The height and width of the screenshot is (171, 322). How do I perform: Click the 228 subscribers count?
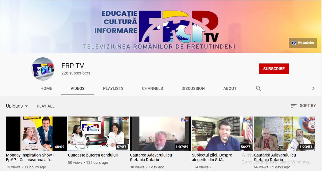76,73
